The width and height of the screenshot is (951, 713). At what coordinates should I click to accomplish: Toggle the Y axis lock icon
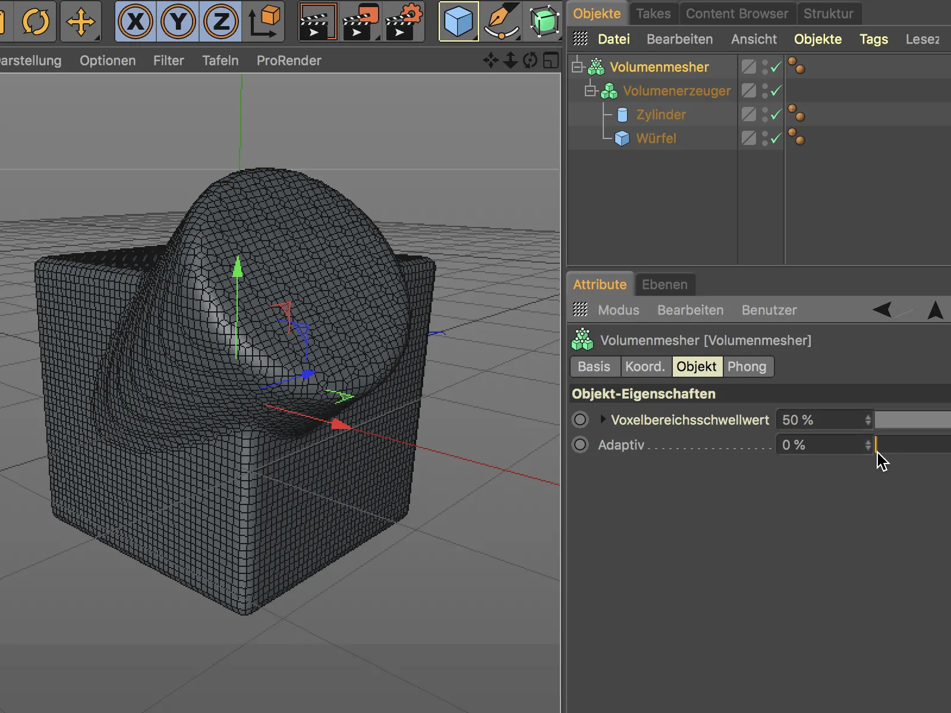tap(178, 22)
